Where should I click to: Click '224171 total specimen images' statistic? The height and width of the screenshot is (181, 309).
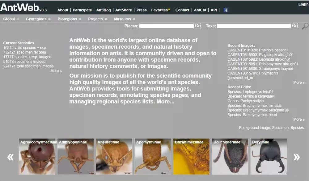[28, 66]
